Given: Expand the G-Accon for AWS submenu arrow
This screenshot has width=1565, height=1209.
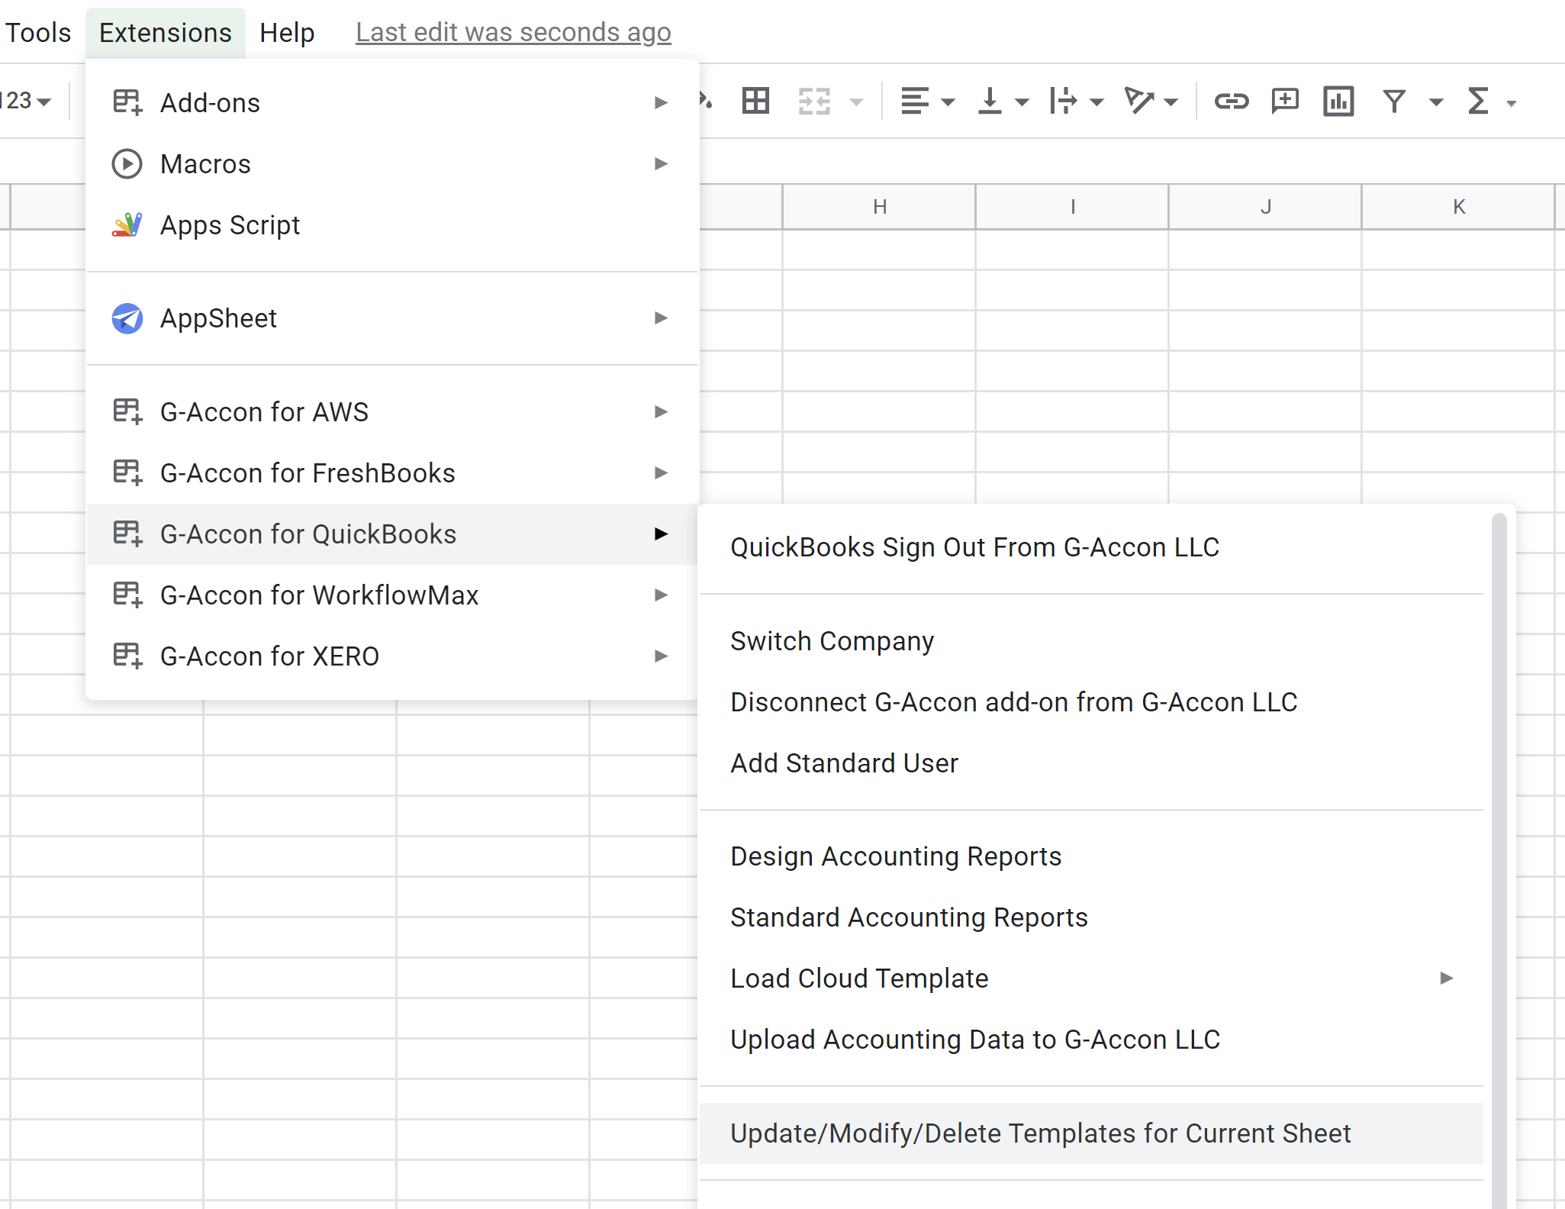Looking at the screenshot, I should (x=661, y=411).
